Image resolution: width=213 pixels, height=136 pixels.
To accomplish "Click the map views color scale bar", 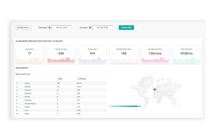I will (125, 106).
